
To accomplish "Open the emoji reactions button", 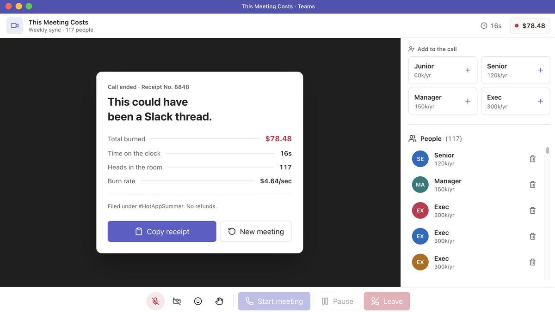I will 198,301.
